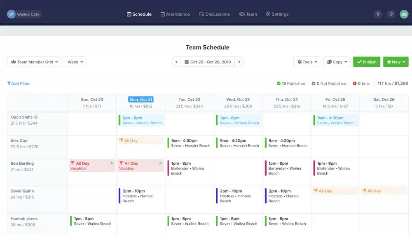Click the Open Shifts help info icon
The image size is (412, 247).
point(36,117)
